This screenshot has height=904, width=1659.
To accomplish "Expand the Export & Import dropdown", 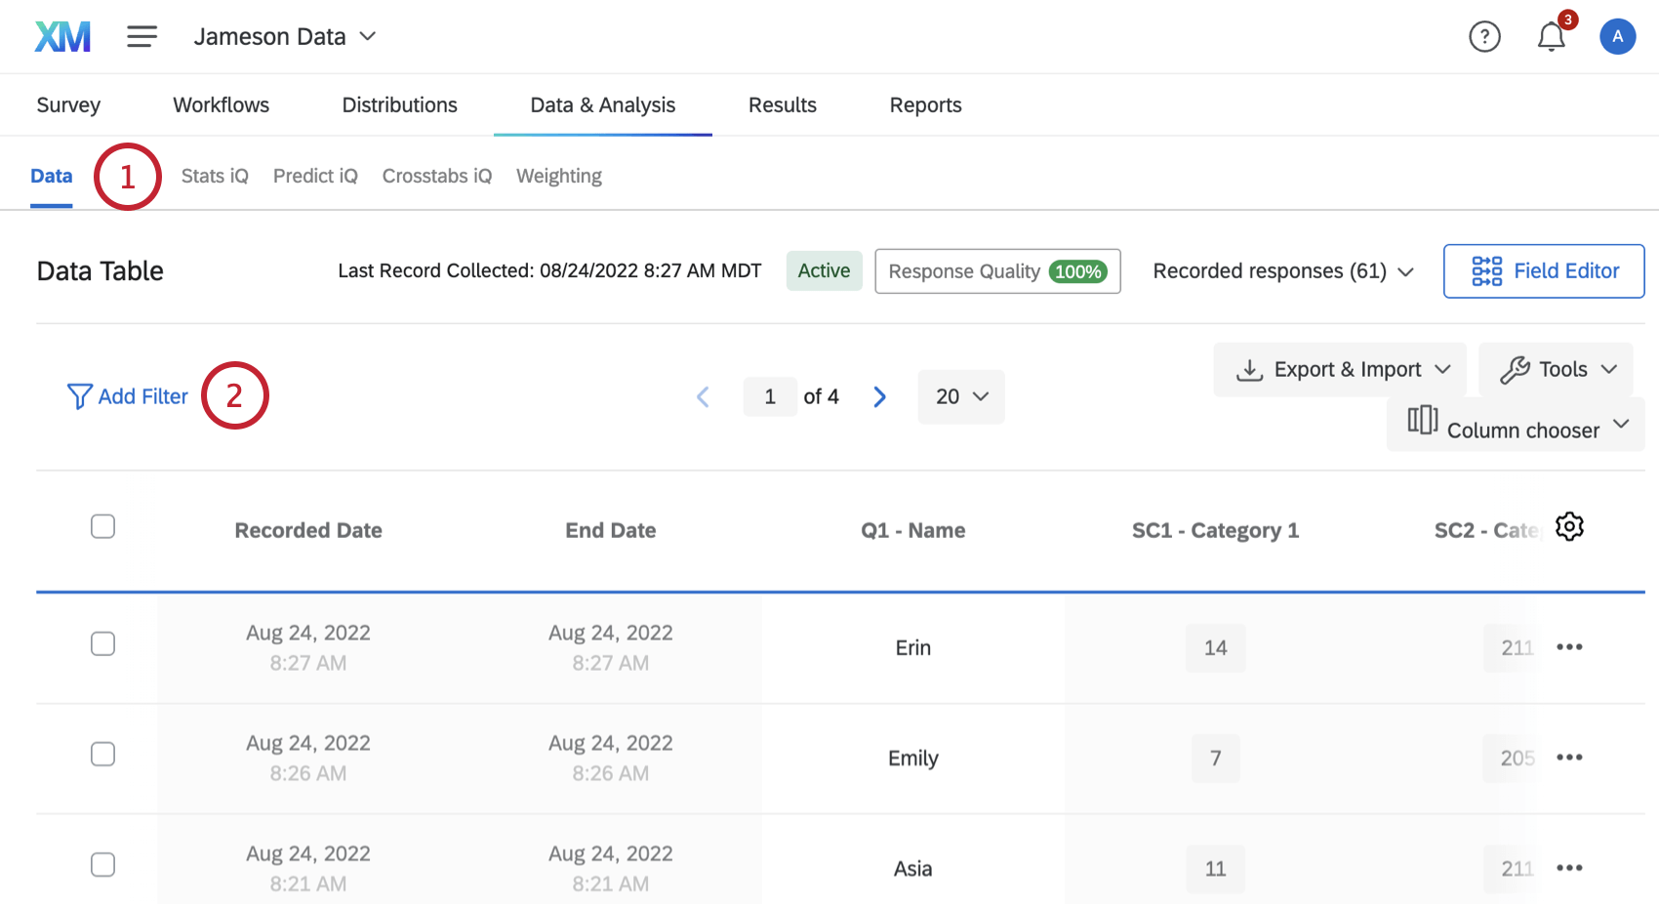I will [1340, 370].
